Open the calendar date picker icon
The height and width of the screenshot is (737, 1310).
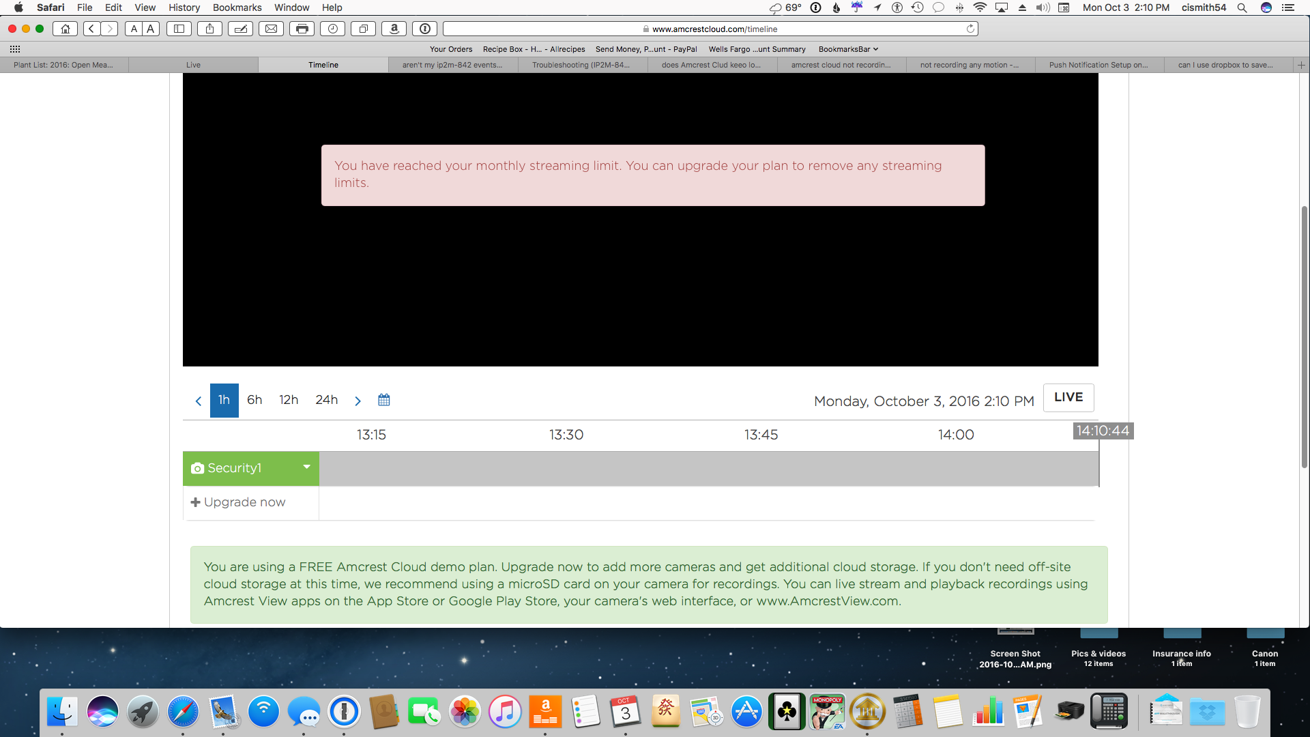[x=384, y=400]
